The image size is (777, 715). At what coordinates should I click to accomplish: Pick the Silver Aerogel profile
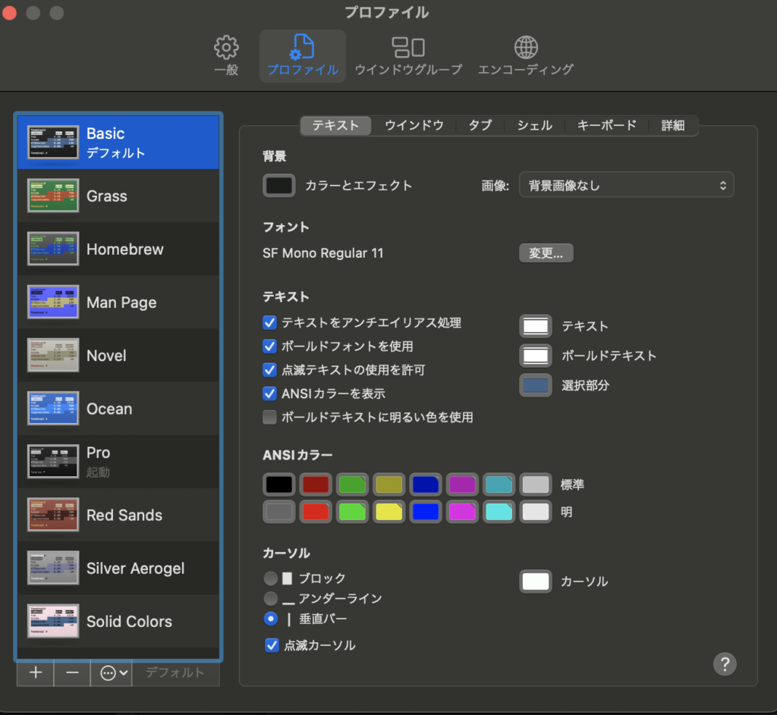pyautogui.click(x=118, y=568)
